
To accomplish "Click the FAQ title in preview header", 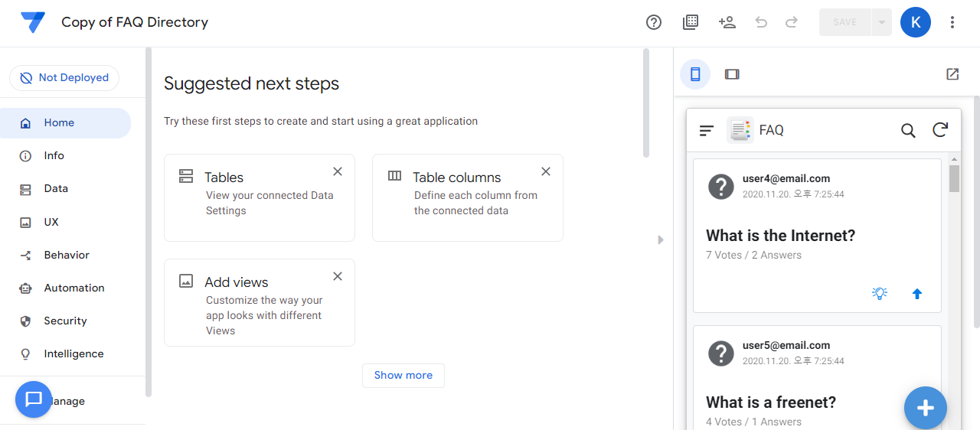I will coord(772,130).
